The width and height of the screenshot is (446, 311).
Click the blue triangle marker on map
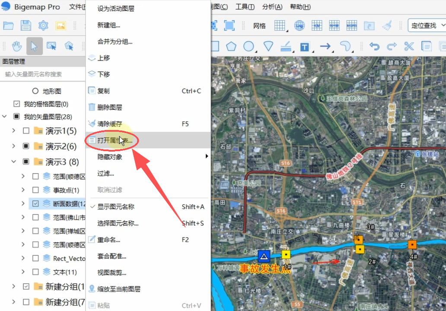pyautogui.click(x=264, y=257)
